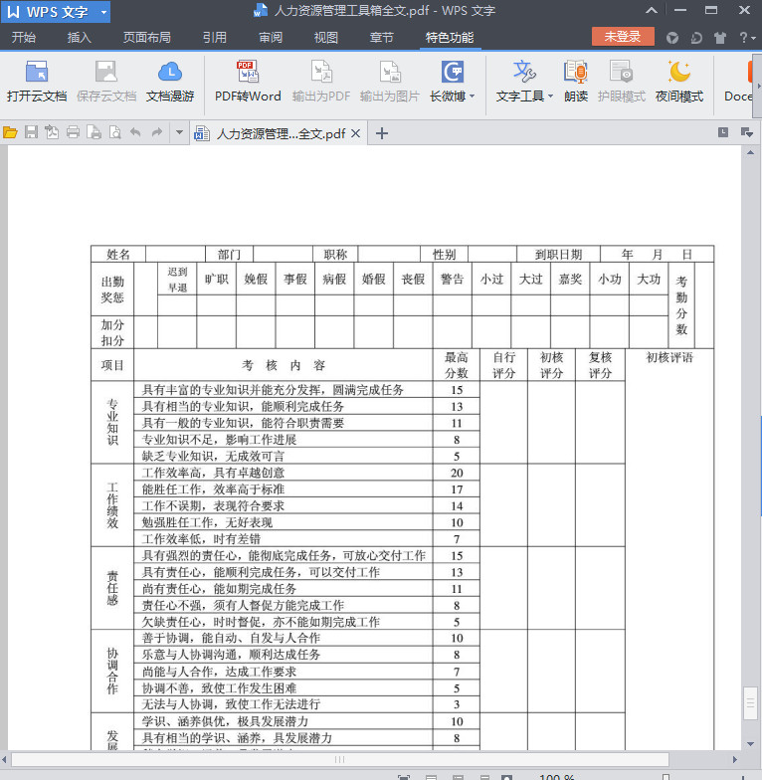Click the circular icon next to 未登录
762x780 pixels.
click(672, 38)
